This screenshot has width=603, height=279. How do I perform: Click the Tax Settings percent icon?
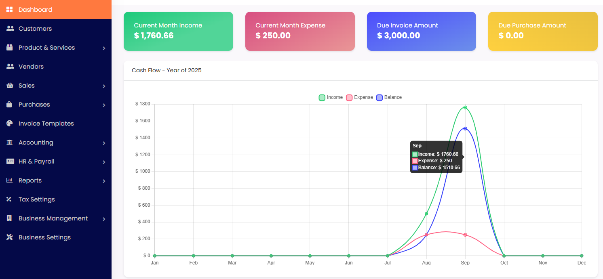[x=10, y=199]
